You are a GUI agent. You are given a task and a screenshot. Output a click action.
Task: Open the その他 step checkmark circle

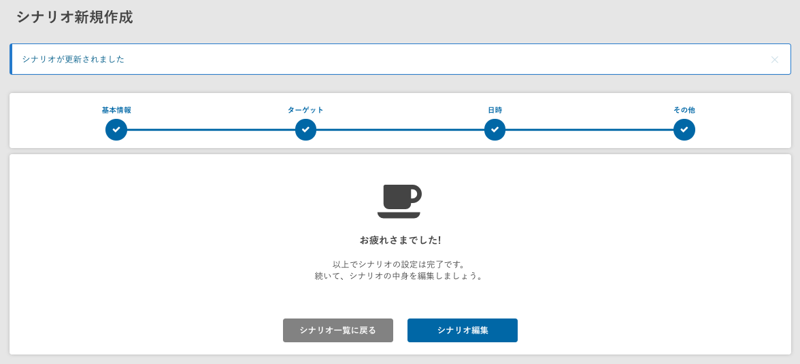(x=684, y=130)
